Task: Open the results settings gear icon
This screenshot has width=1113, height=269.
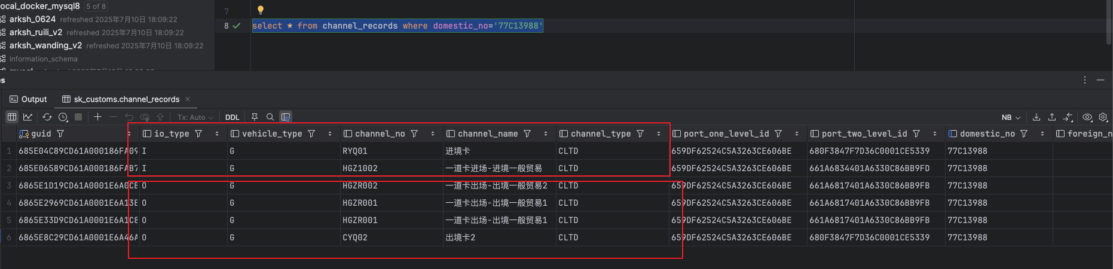Action: [1103, 118]
